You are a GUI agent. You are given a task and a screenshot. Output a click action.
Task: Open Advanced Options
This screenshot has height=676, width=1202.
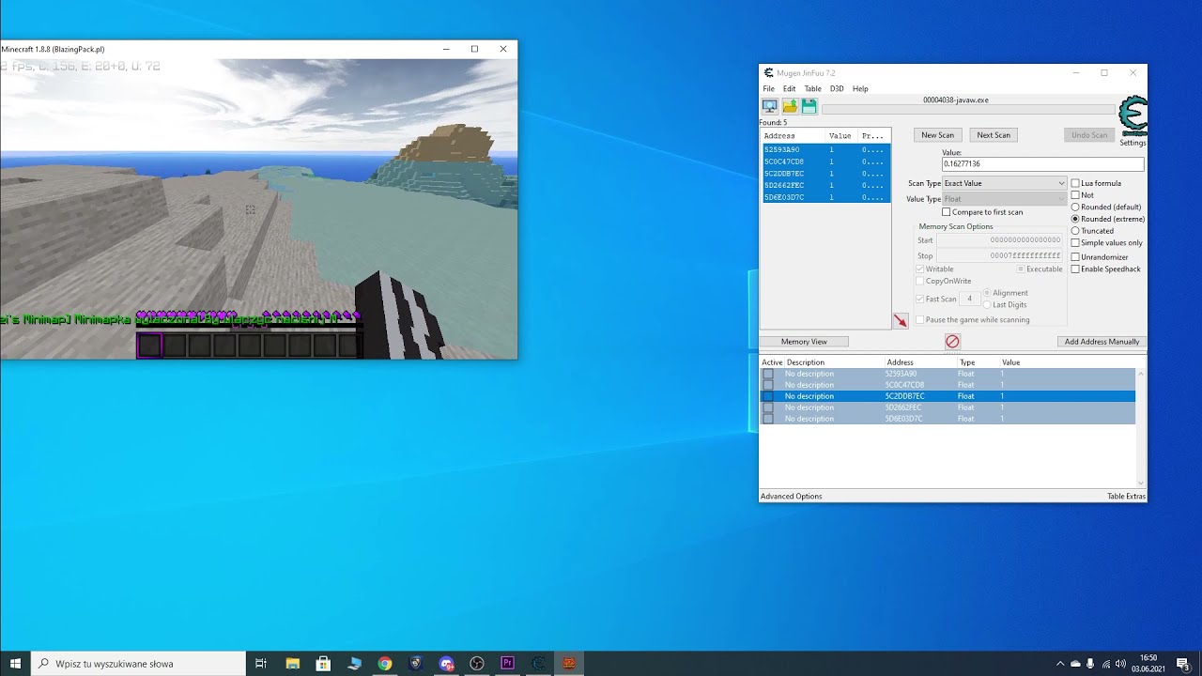click(x=792, y=497)
